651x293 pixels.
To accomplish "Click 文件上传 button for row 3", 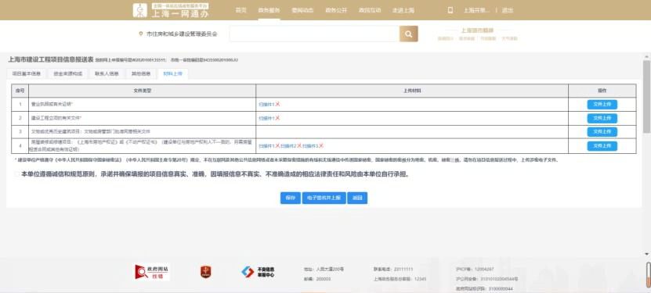I will [602, 131].
